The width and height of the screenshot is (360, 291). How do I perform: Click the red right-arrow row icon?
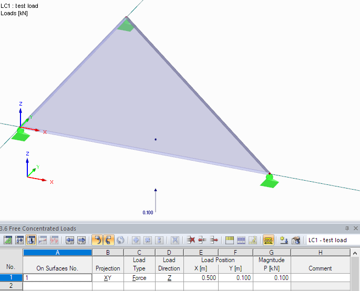(x=214, y=240)
